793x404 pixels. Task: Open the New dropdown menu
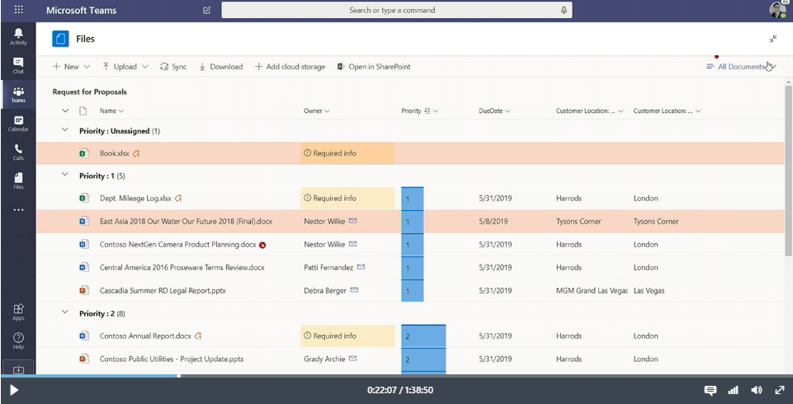point(71,67)
